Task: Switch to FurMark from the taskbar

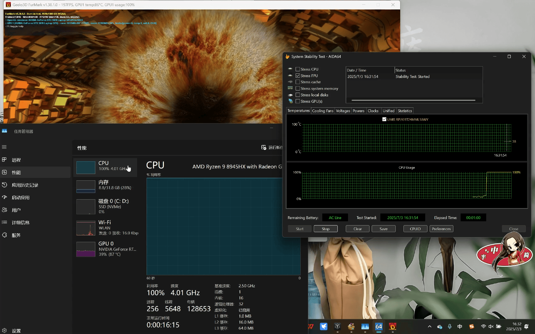Action: [x=393, y=326]
